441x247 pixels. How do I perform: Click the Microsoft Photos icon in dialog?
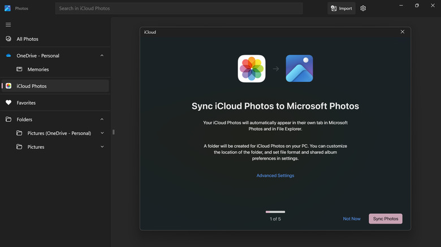pyautogui.click(x=299, y=69)
